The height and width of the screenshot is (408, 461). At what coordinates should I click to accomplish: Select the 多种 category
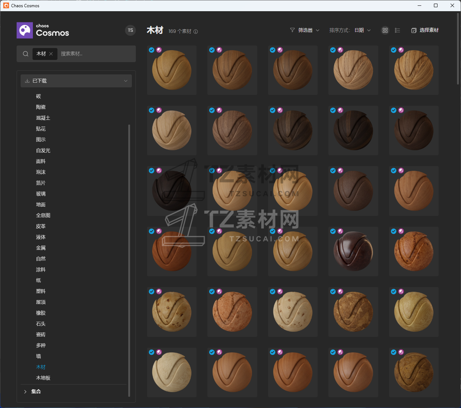coord(41,346)
